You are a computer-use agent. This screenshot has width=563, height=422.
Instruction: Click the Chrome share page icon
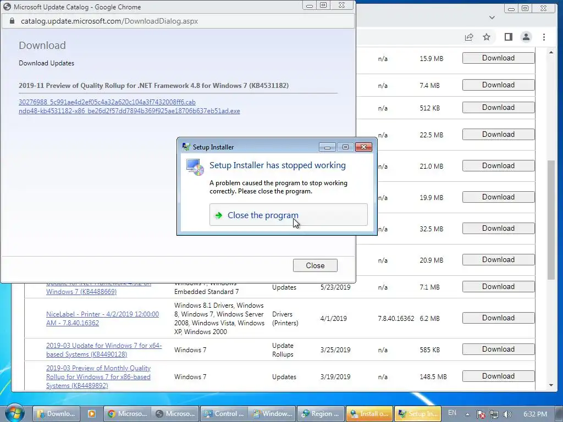point(469,37)
